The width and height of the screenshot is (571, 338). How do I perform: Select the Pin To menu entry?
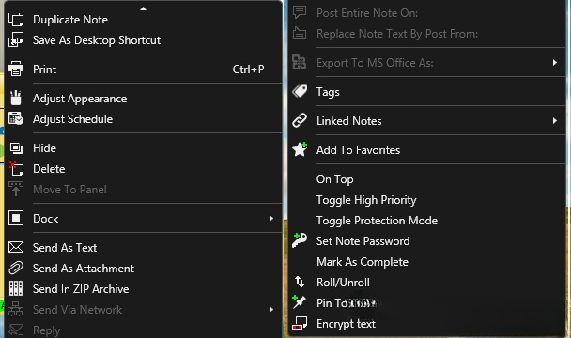(x=426, y=302)
